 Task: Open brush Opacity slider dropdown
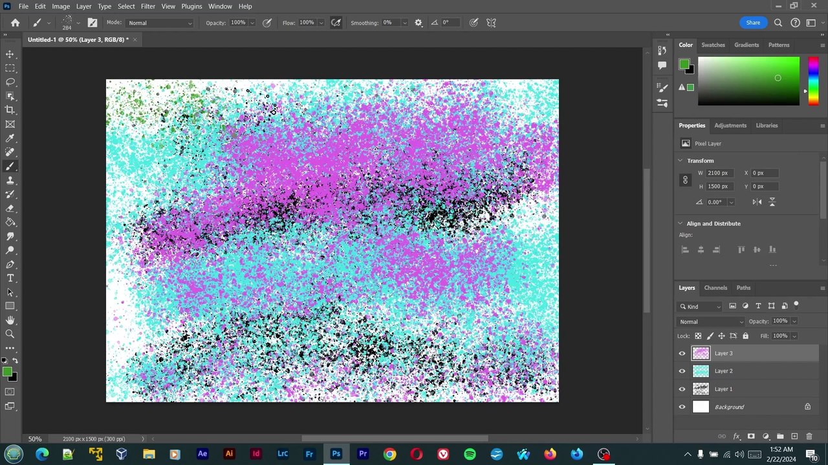click(251, 23)
